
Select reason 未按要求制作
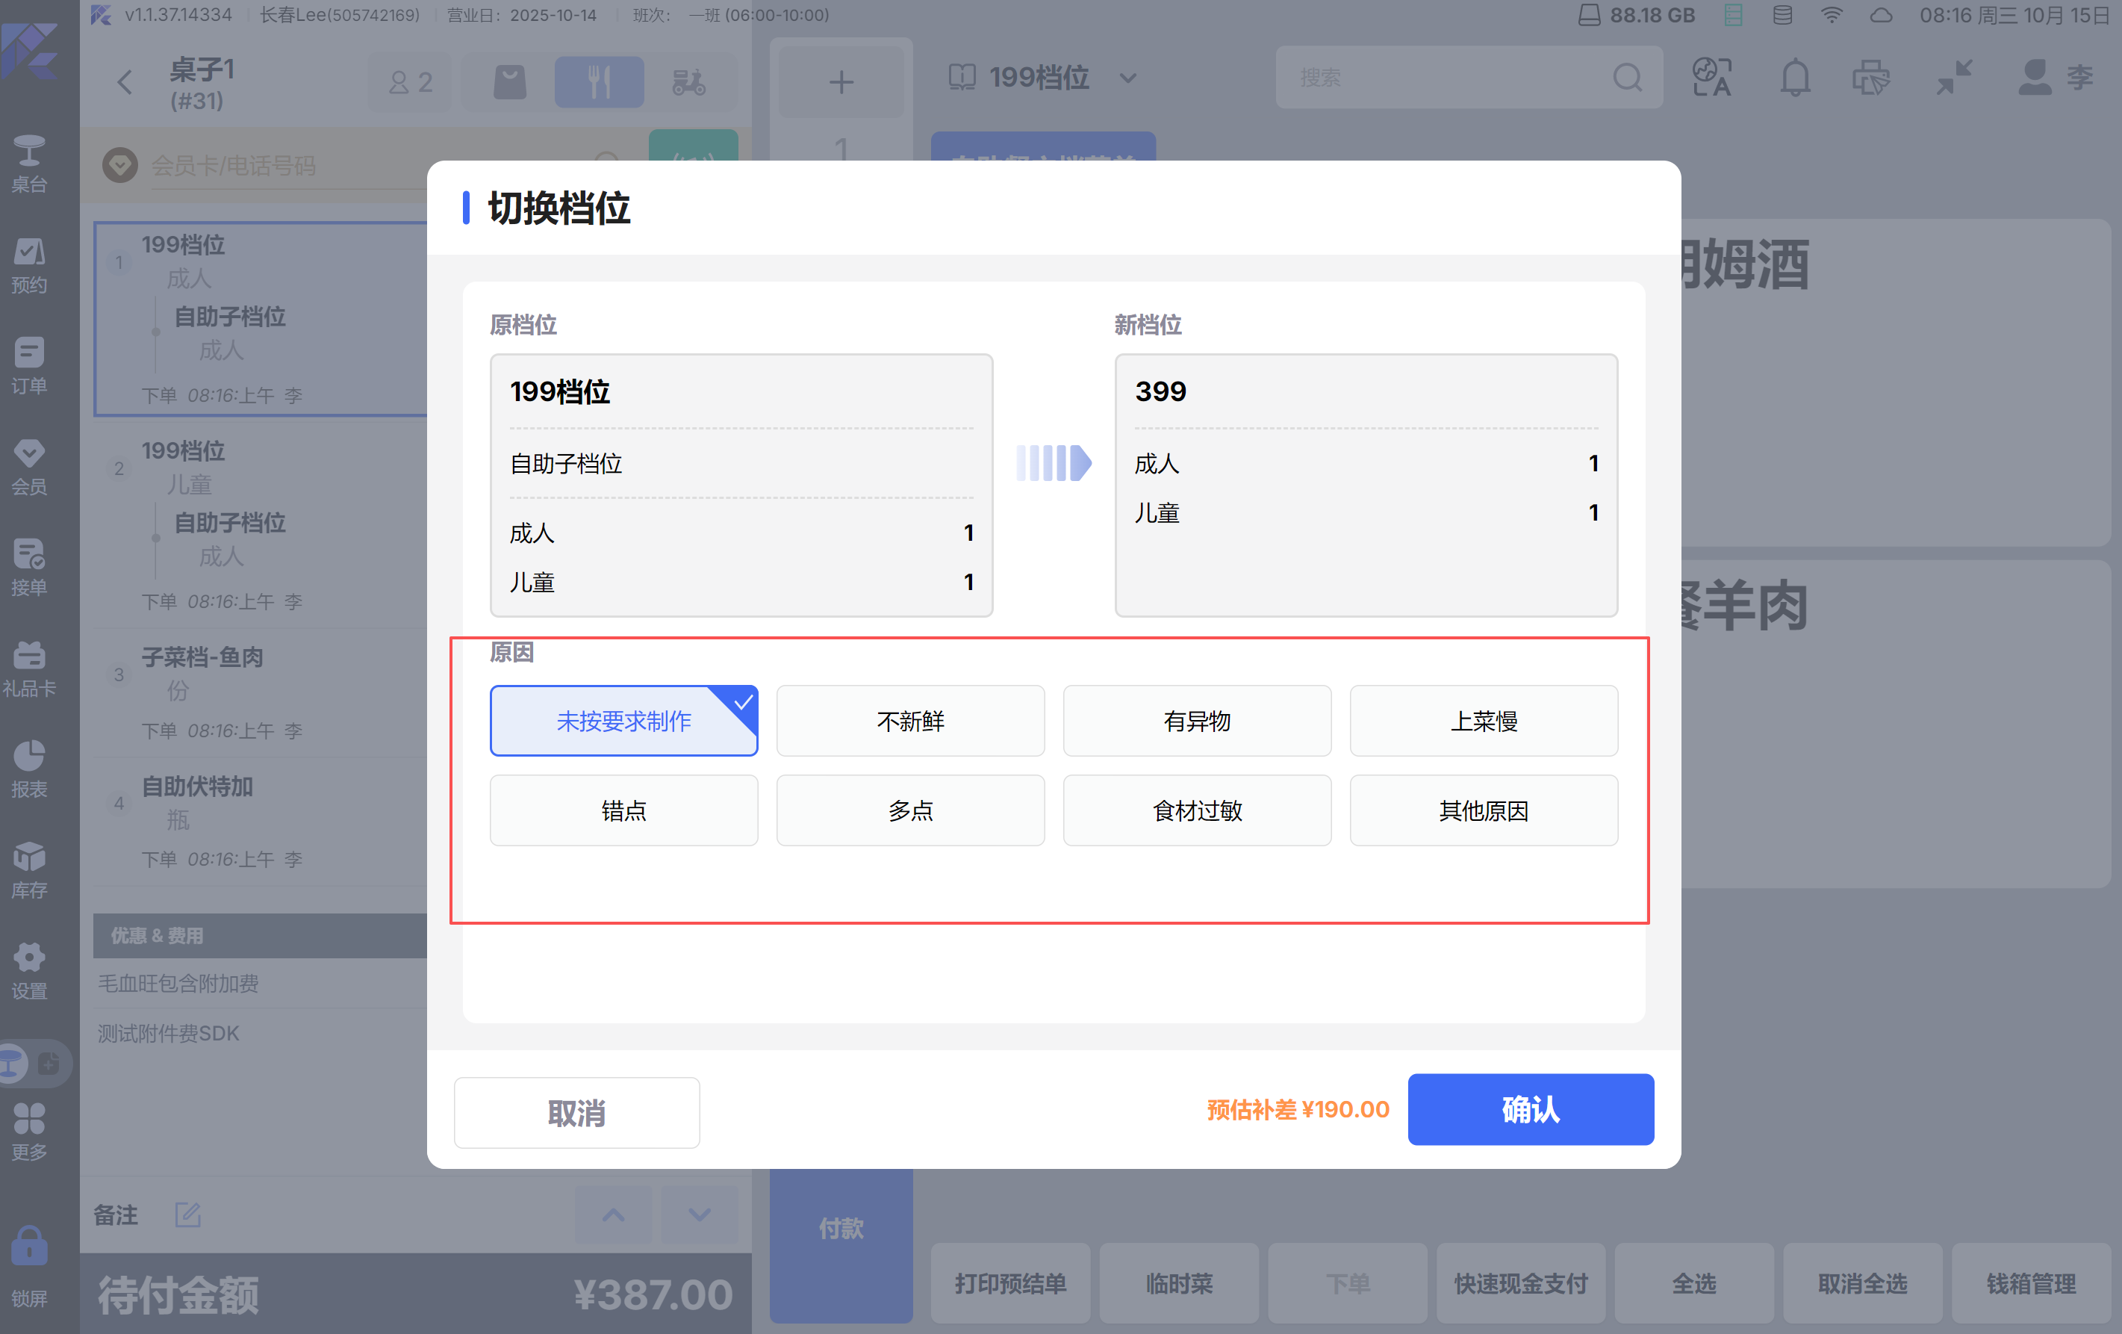coord(623,720)
